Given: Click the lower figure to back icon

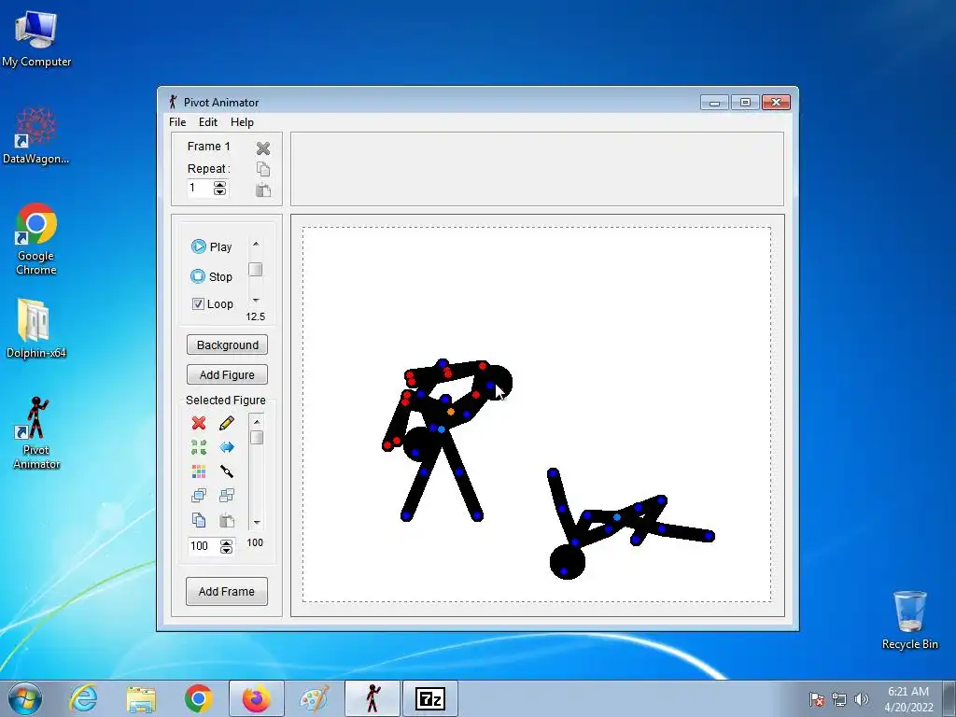Looking at the screenshot, I should (226, 495).
